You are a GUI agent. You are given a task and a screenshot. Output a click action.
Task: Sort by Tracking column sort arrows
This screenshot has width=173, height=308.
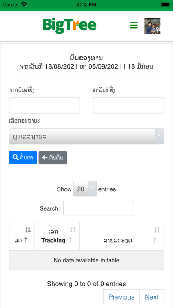click(73, 229)
